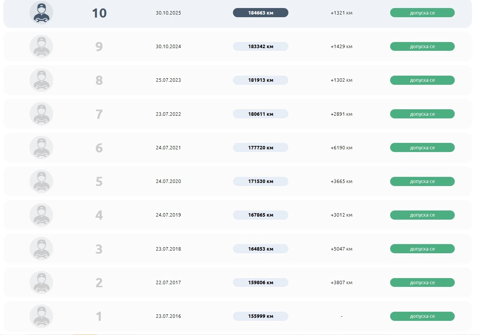Click the 'допуска се' badge dated 22.07.2017
The height and width of the screenshot is (335, 480).
click(x=422, y=283)
